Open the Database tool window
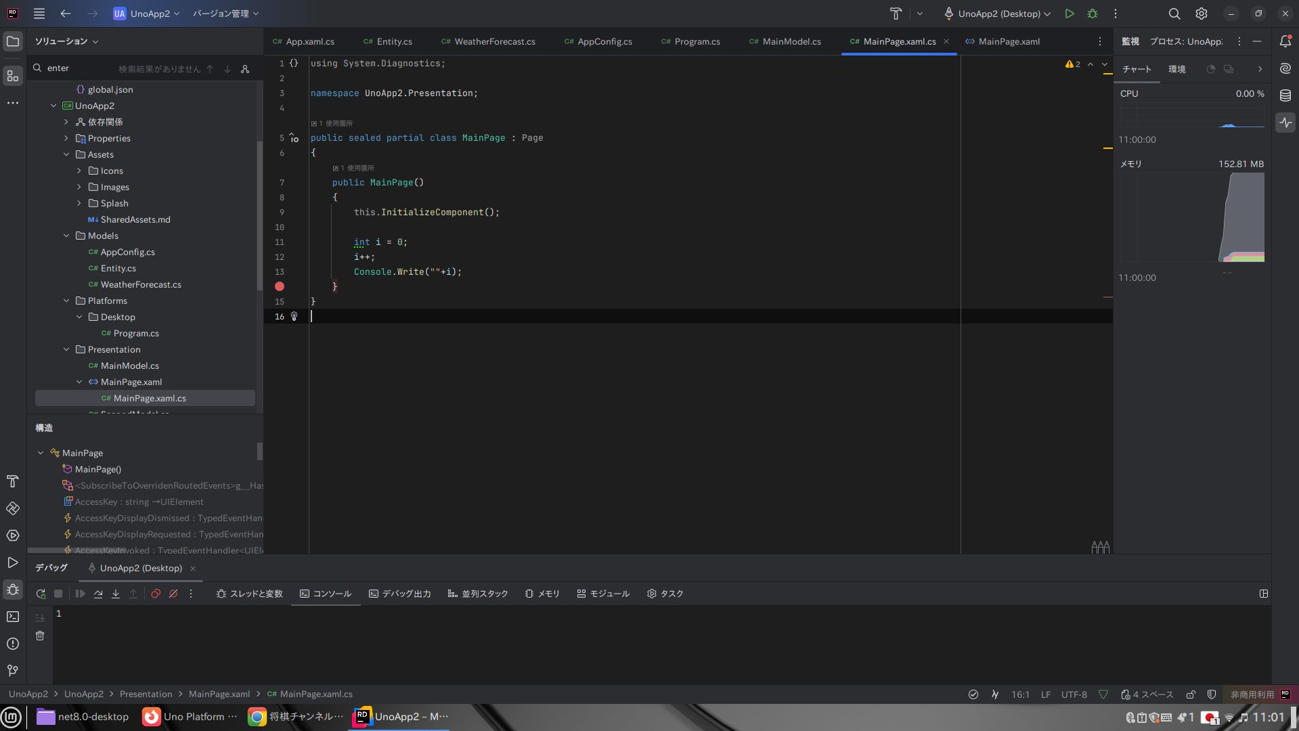 (x=1285, y=95)
